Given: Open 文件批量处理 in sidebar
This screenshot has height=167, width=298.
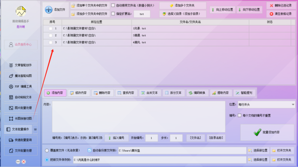Looking at the screenshot, I should tap(21, 151).
